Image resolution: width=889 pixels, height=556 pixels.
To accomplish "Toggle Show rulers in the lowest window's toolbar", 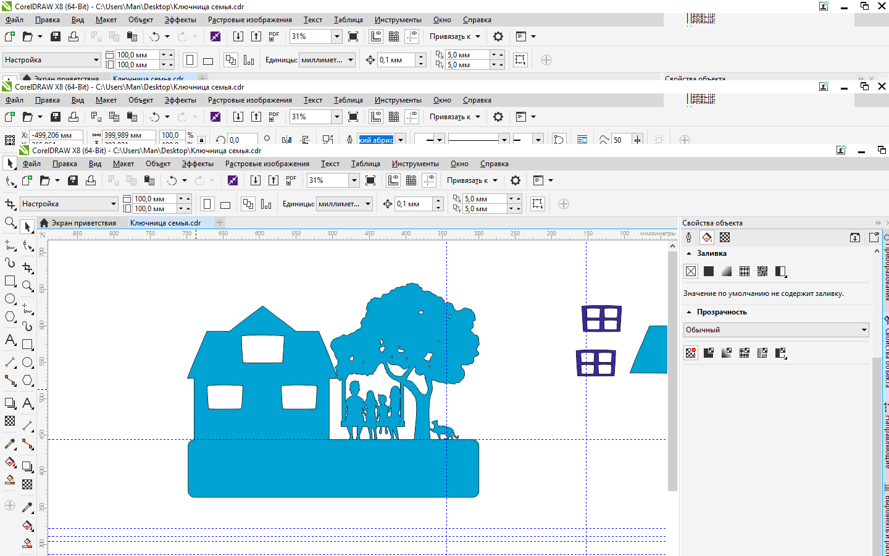I will pyautogui.click(x=393, y=180).
